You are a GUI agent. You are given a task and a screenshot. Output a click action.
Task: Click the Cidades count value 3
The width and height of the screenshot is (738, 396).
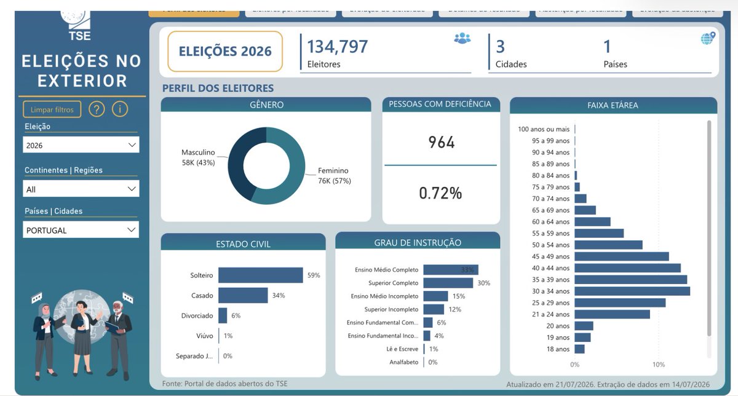(500, 47)
